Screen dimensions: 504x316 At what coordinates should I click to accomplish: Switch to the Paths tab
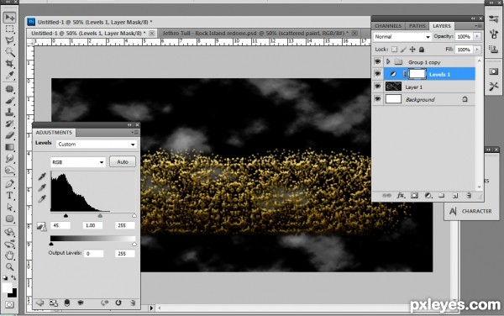coord(417,26)
